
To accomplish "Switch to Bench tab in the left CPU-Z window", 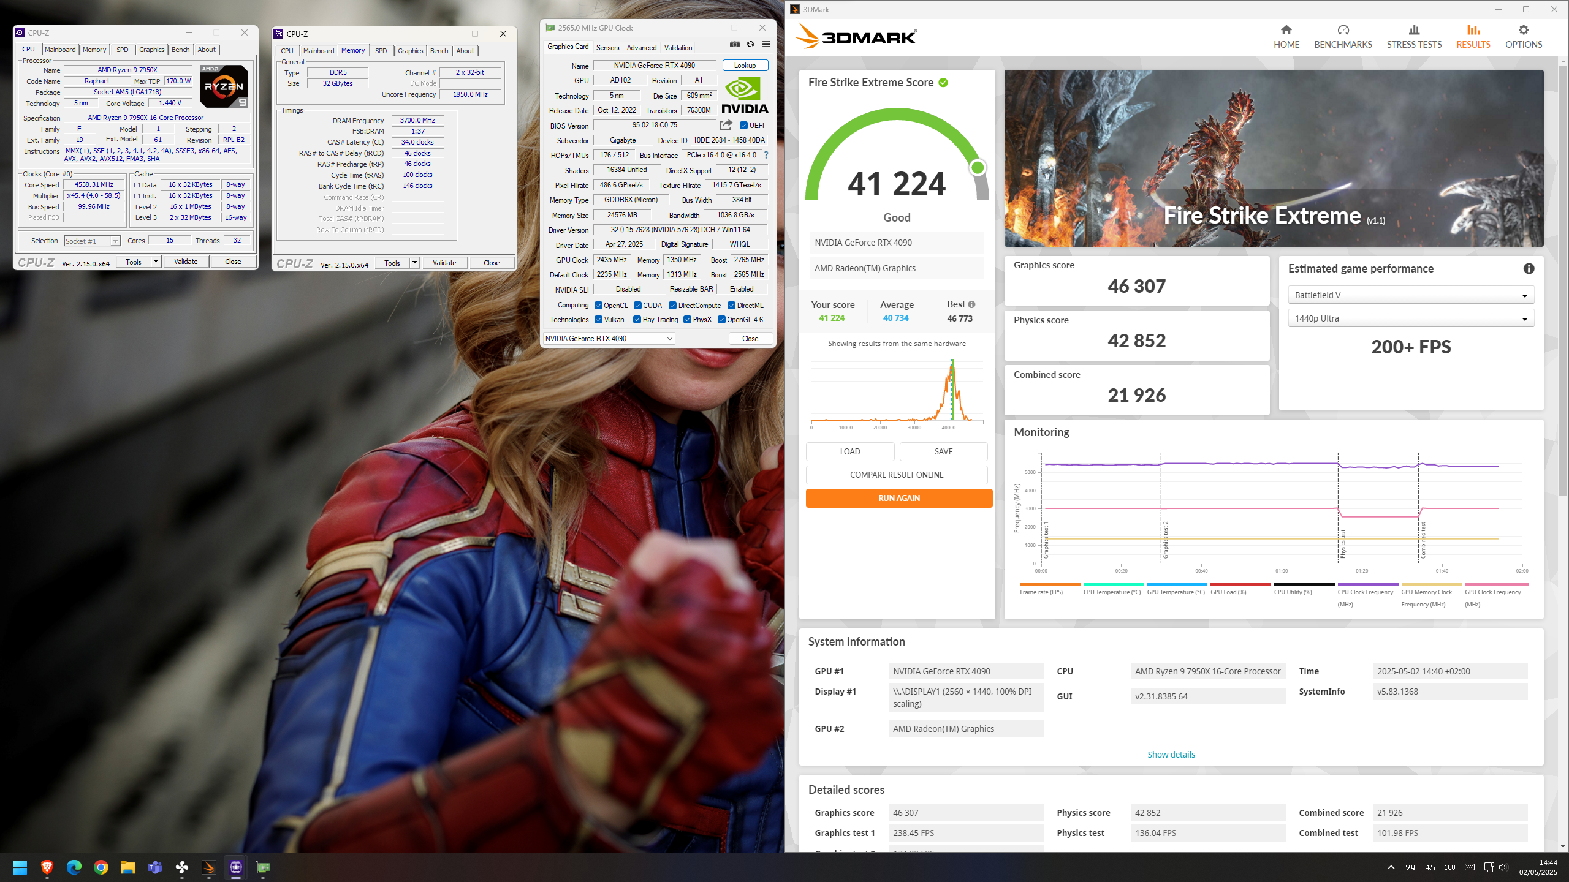I will (180, 50).
